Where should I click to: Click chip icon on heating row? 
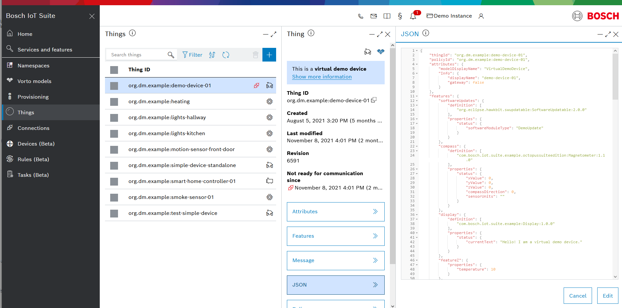click(x=270, y=101)
